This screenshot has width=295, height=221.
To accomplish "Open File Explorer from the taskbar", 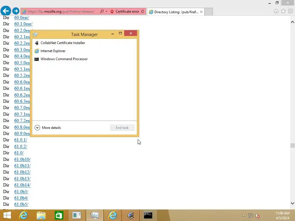I will click(41, 215).
